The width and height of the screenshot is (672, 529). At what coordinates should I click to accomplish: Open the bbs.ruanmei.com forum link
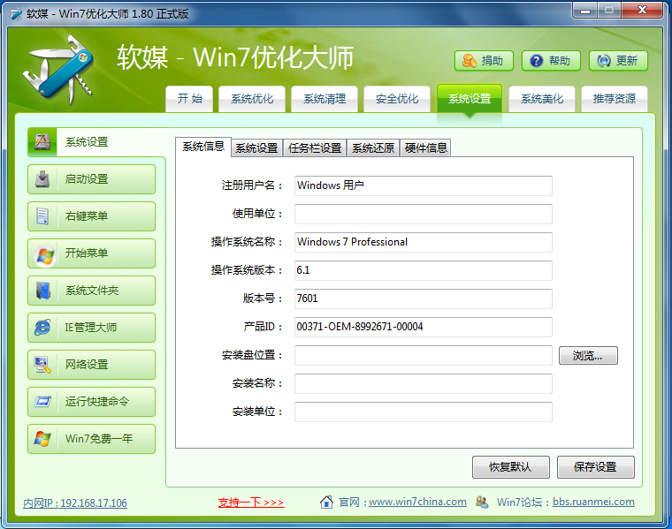(x=593, y=502)
